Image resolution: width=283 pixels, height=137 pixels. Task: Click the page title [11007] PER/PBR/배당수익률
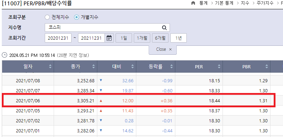(x=37, y=3)
